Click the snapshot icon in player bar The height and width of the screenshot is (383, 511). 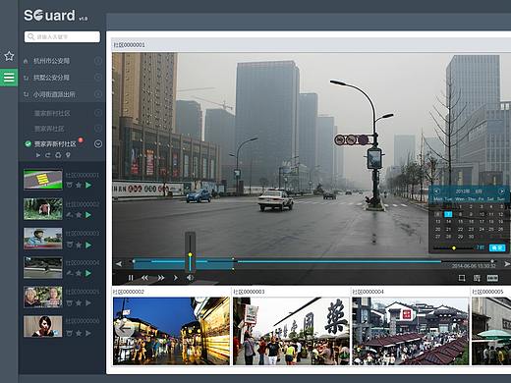[477, 278]
